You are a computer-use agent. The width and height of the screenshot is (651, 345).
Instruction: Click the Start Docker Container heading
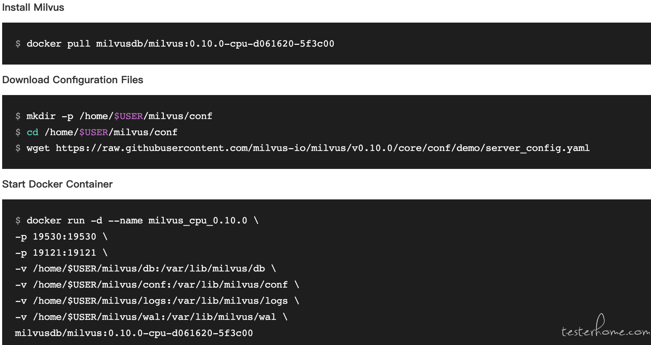(x=57, y=184)
